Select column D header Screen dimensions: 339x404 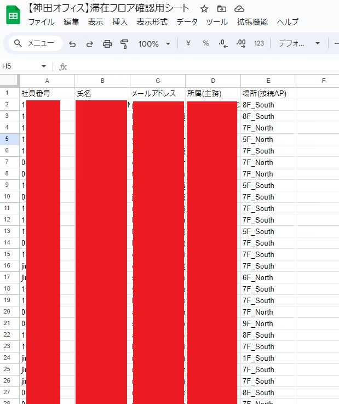213,81
